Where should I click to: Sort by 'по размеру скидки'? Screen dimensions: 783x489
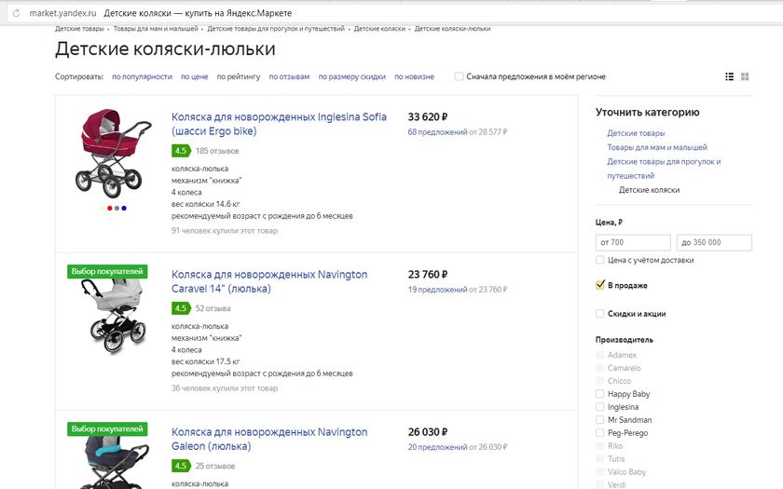tap(352, 76)
